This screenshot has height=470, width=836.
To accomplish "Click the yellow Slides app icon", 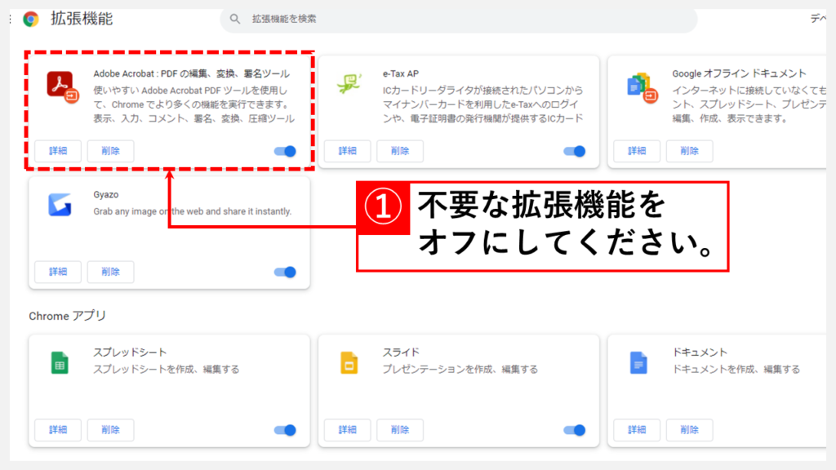I will [x=349, y=363].
